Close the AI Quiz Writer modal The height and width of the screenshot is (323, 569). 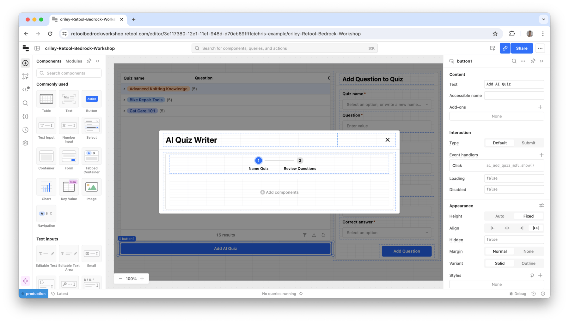(388, 140)
